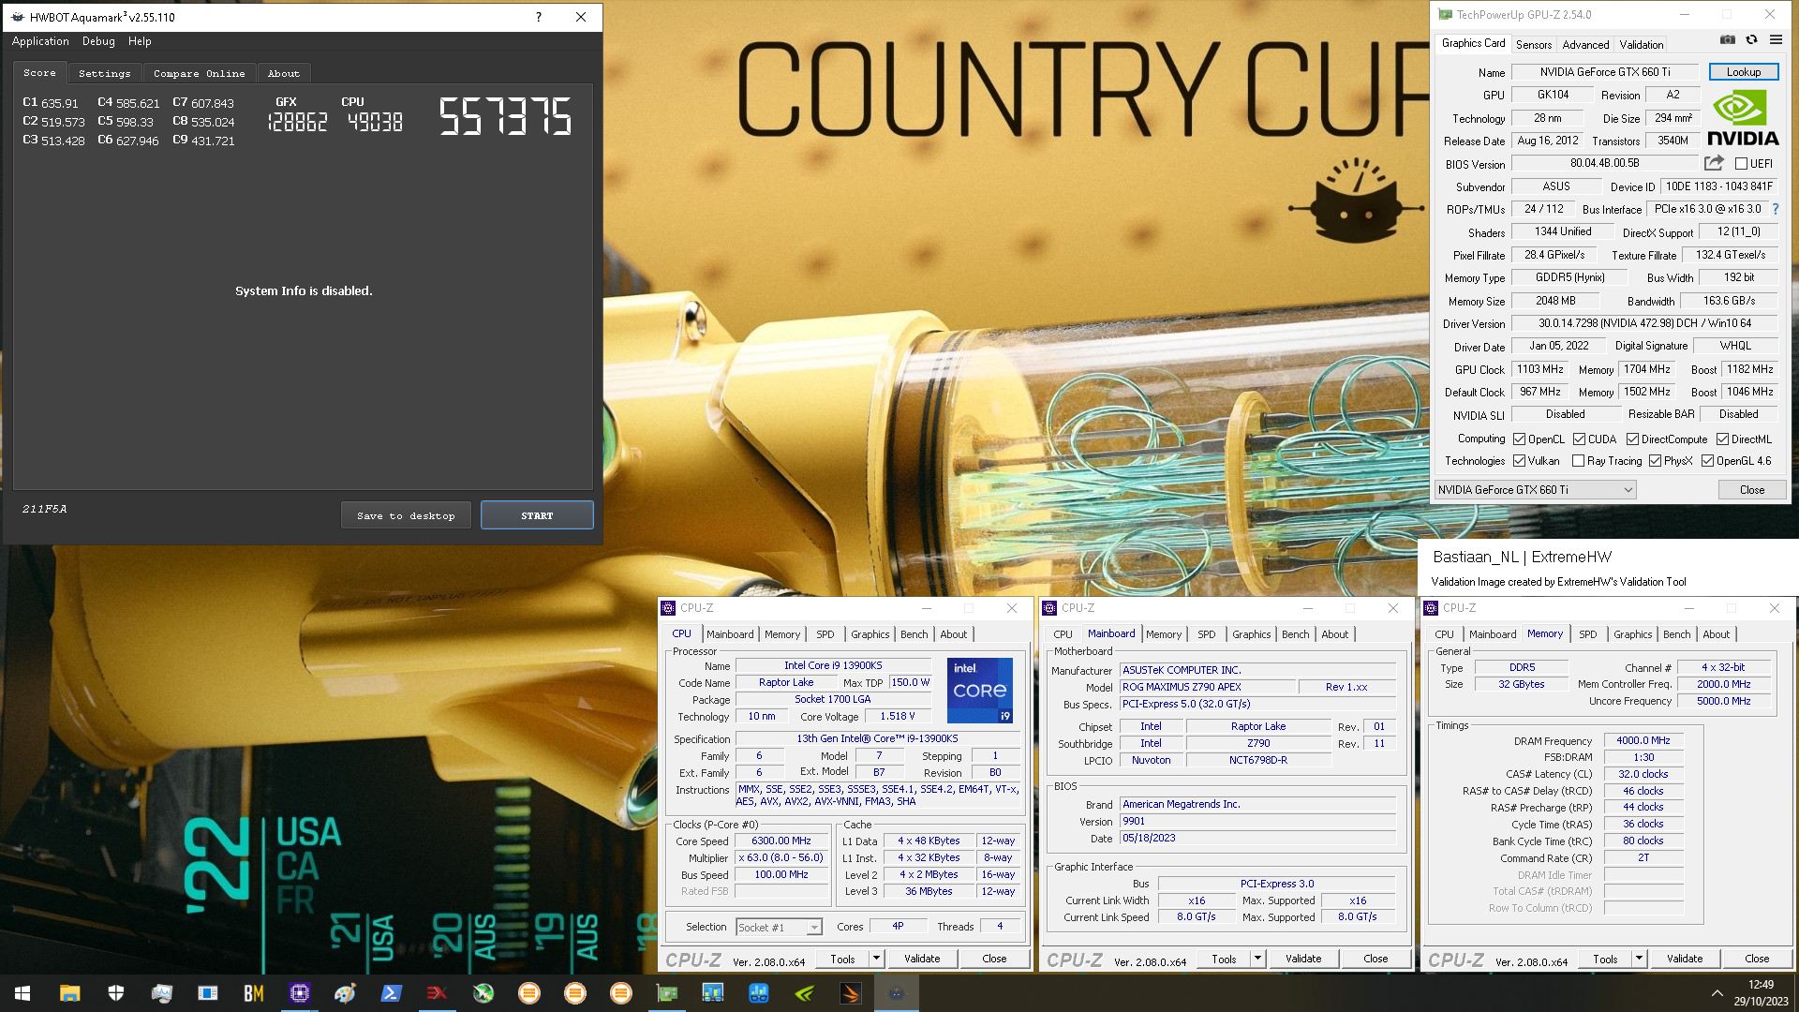
Task: Open the GPU-Z hamburger menu
Action: [1776, 40]
